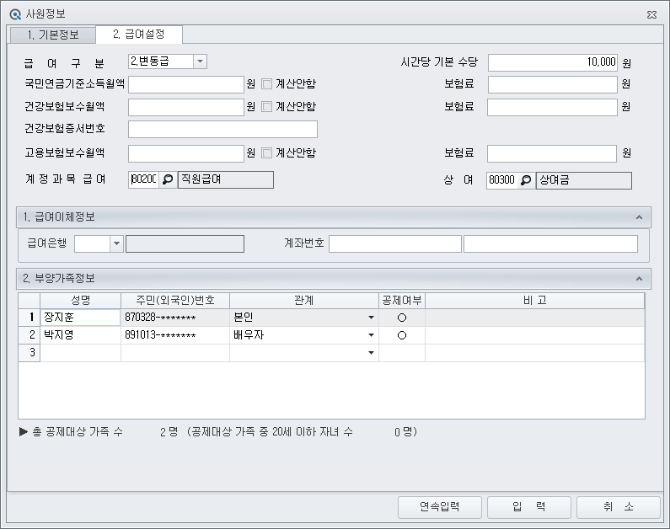Image resolution: width=670 pixels, height=529 pixels.
Task: Click the 주민(외국인)번호 column header
Action: pos(175,301)
